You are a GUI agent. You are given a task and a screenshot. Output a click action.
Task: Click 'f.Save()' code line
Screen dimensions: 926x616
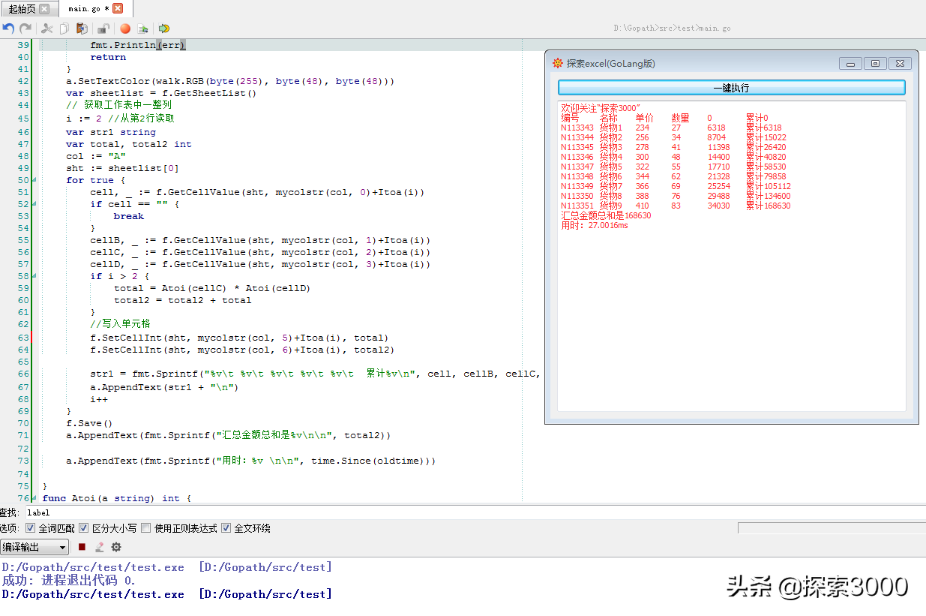(89, 423)
